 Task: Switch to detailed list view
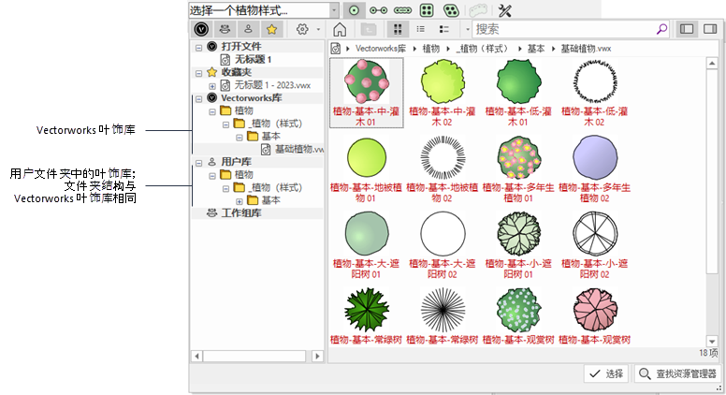[444, 29]
